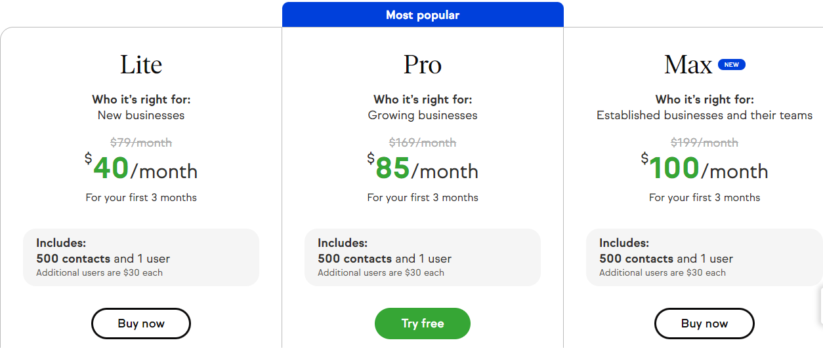Click the Lite plan's Buy now button
Screen dimensions: 823x353
pos(141,324)
